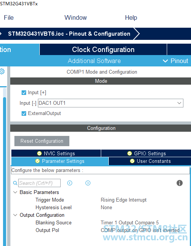Click the gear icon in the left sidebar
This screenshot has width=191, height=246.
(x=2, y=71)
